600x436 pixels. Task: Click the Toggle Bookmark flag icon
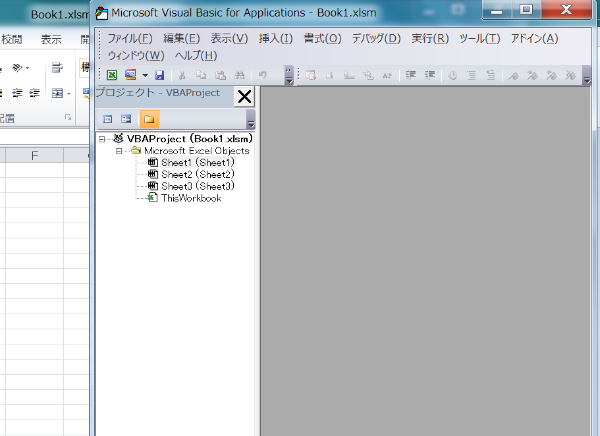(x=514, y=75)
